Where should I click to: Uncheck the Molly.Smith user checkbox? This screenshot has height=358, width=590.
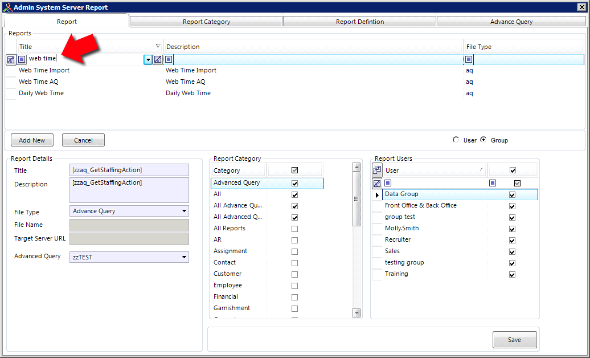click(x=513, y=229)
